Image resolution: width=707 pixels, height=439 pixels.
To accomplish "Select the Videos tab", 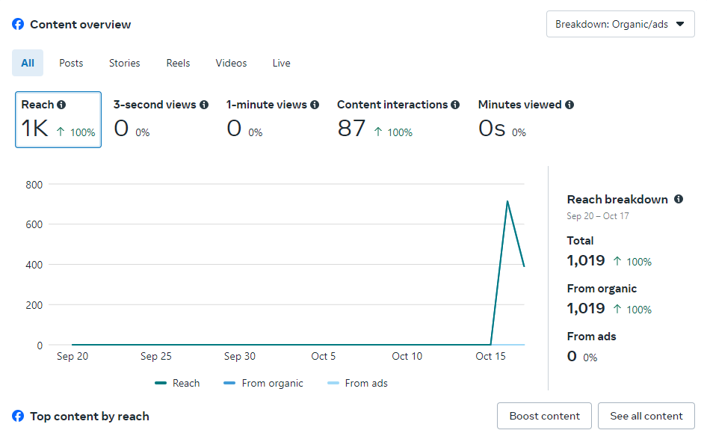I will (x=231, y=64).
